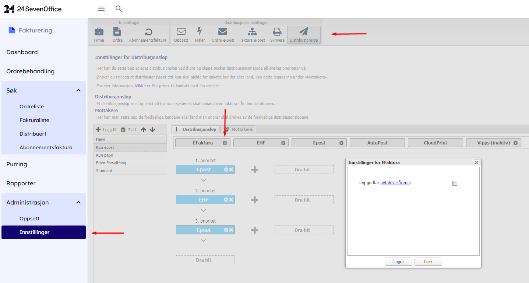
Task: Click Legg til to add flow
Action: click(106, 130)
